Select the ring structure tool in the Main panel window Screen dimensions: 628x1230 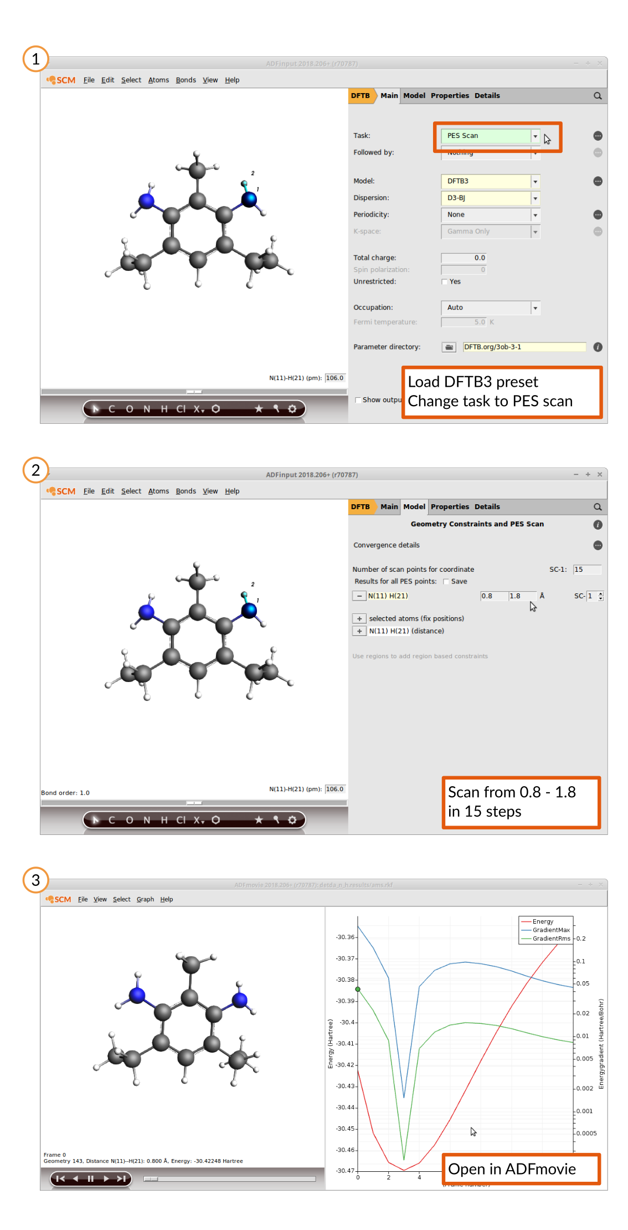click(216, 409)
